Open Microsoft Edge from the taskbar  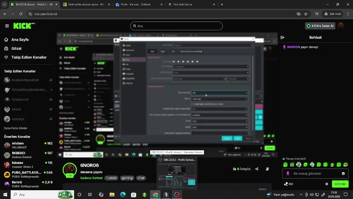[123, 195]
